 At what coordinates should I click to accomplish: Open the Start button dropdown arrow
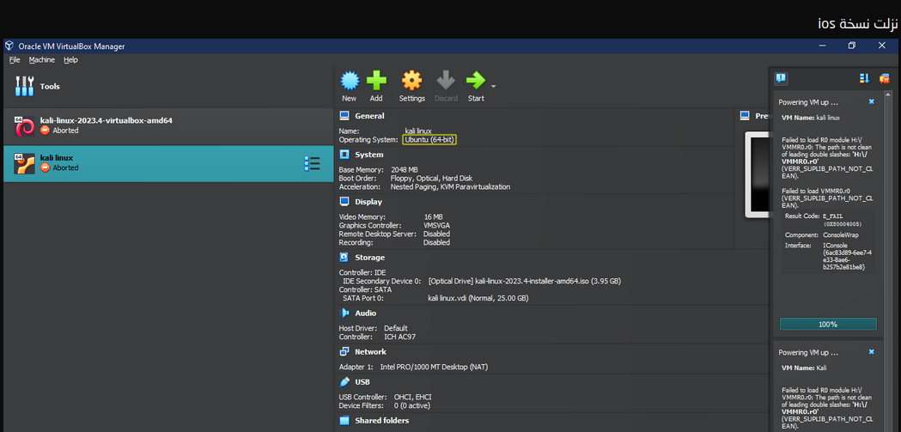493,87
